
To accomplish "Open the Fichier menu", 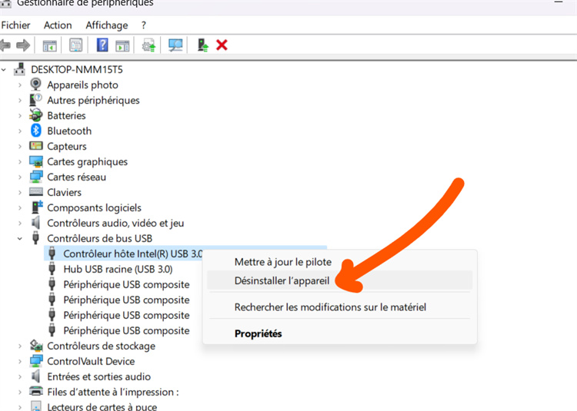I will click(x=15, y=25).
